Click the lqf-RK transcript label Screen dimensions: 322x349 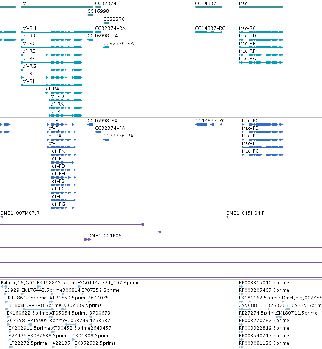coord(56,104)
